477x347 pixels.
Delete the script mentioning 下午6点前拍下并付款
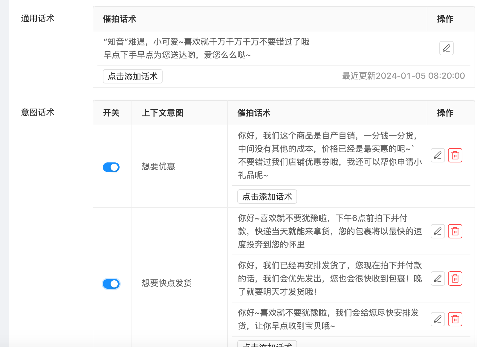[x=455, y=231]
